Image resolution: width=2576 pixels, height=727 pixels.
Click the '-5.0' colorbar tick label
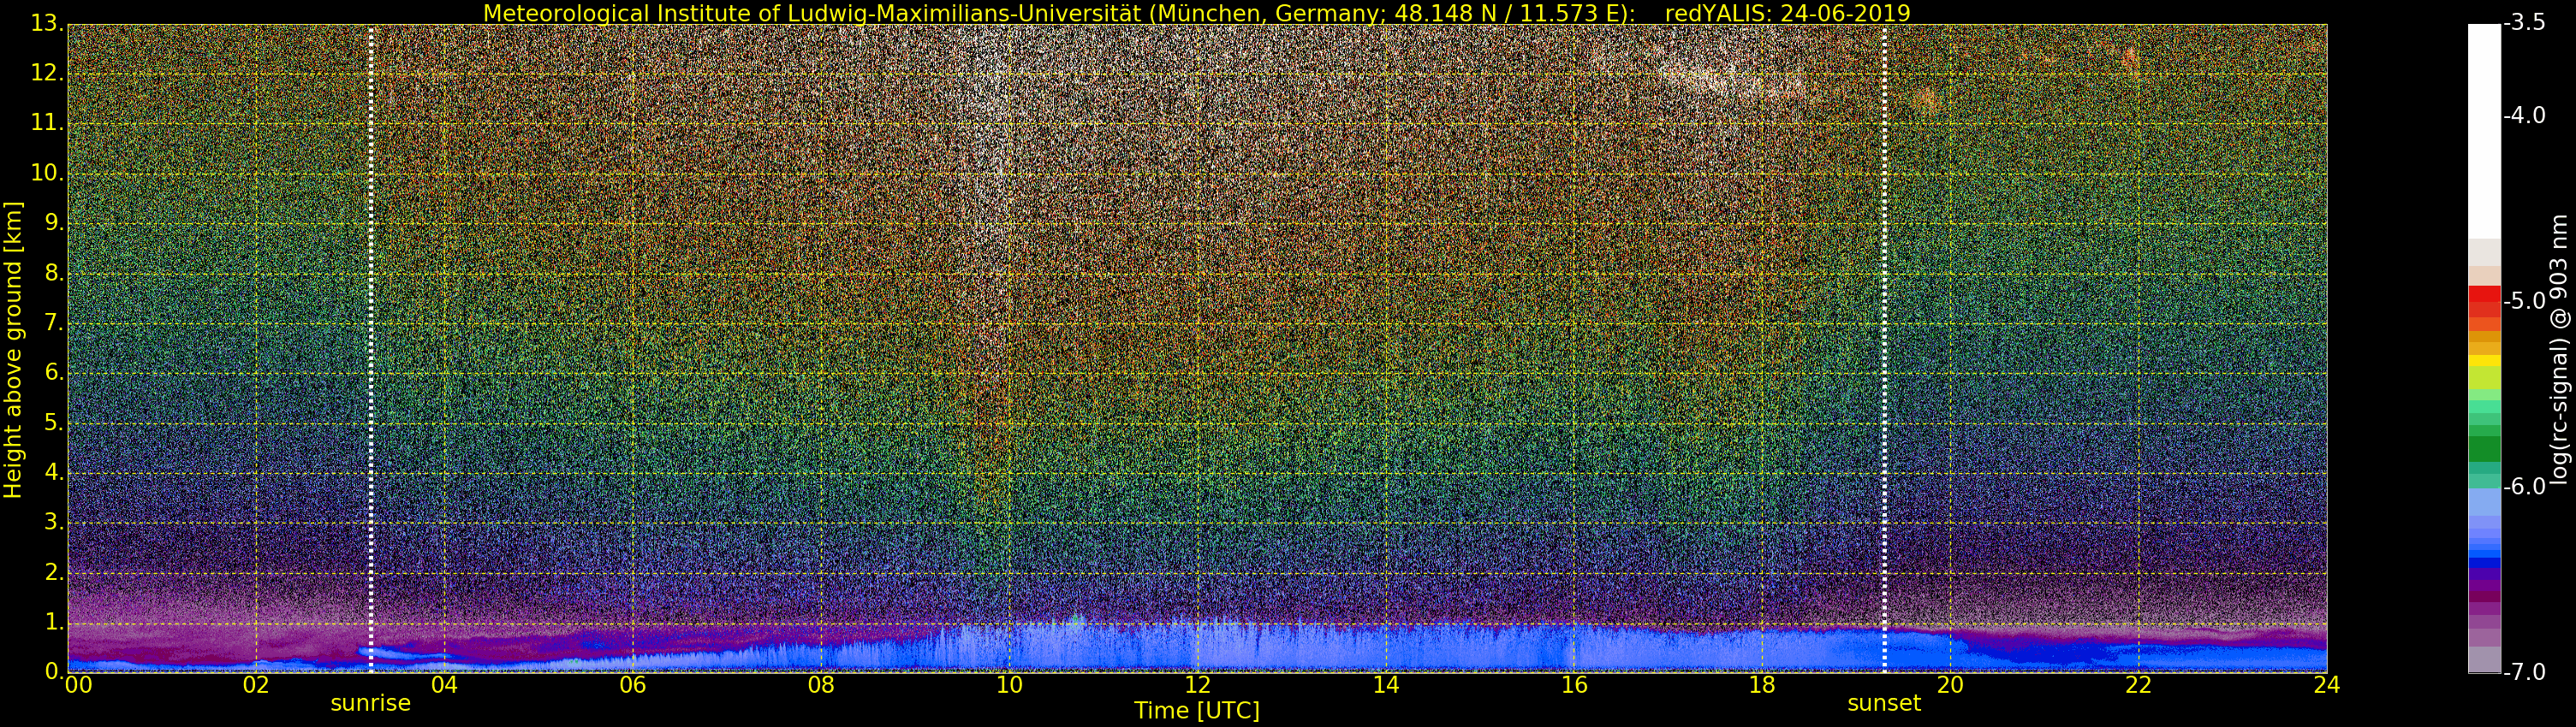coord(2525,300)
